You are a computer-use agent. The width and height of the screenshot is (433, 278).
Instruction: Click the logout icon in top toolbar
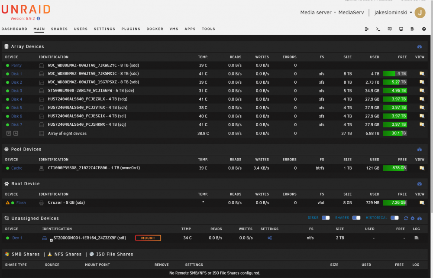[367, 29]
